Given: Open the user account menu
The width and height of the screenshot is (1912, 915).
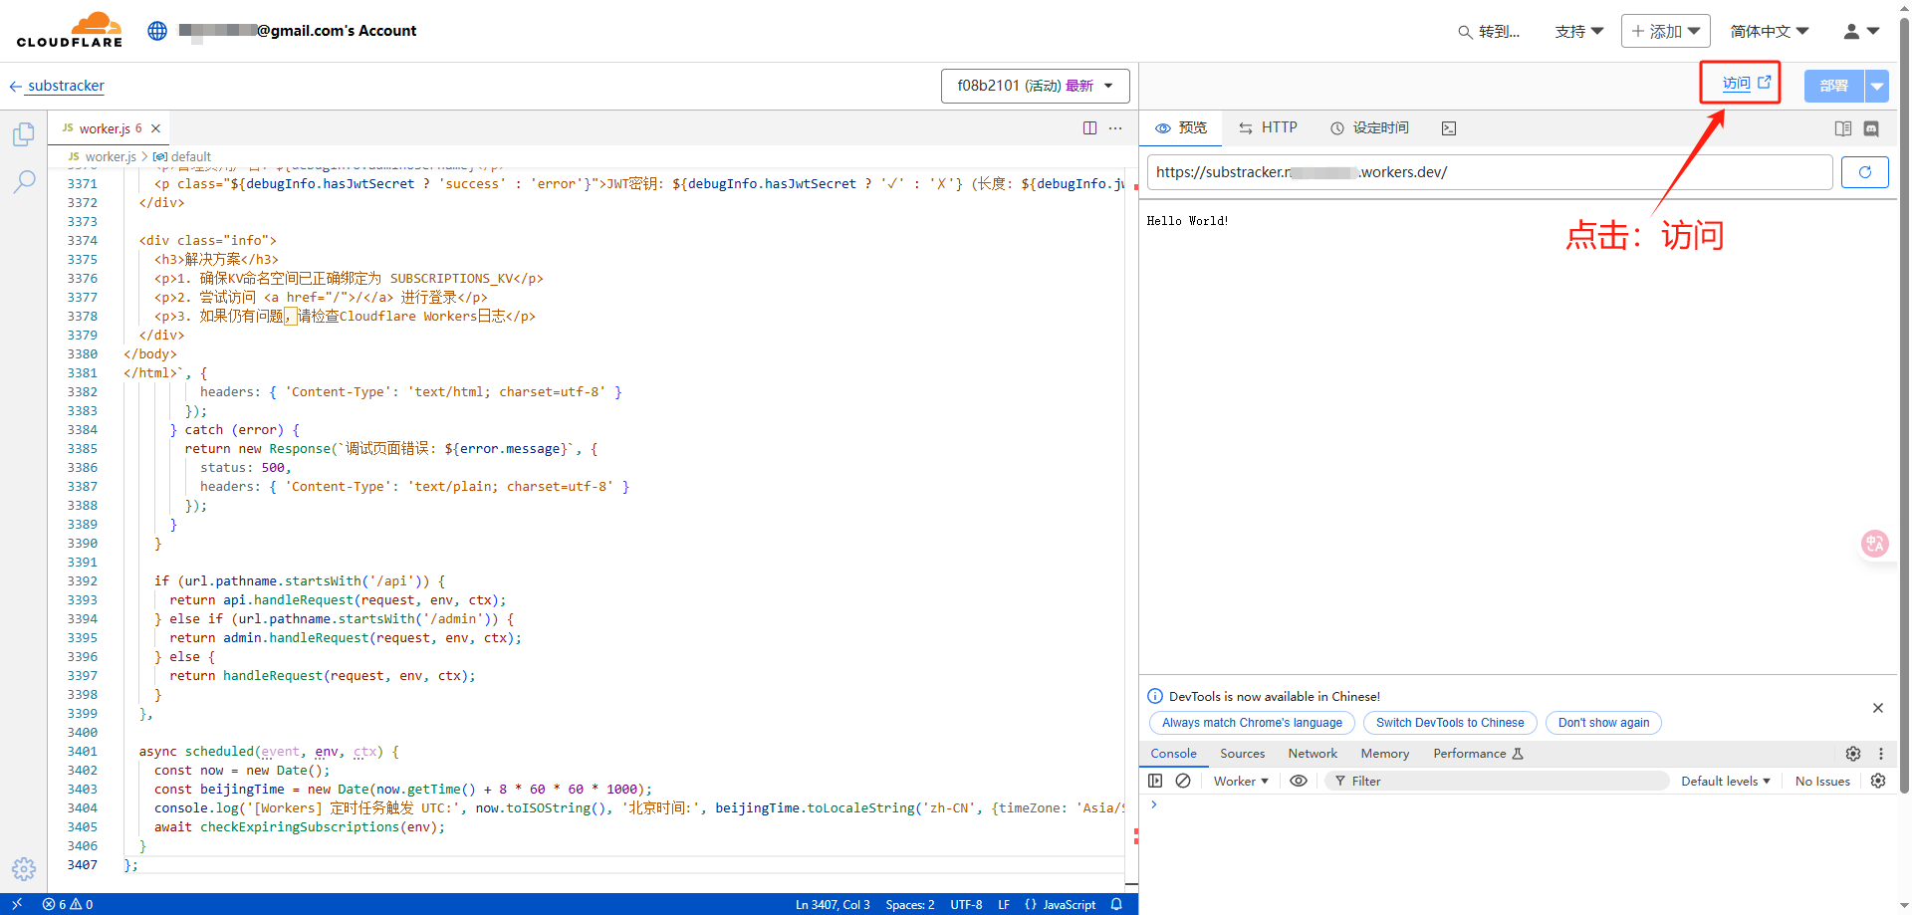Looking at the screenshot, I should tap(1860, 32).
